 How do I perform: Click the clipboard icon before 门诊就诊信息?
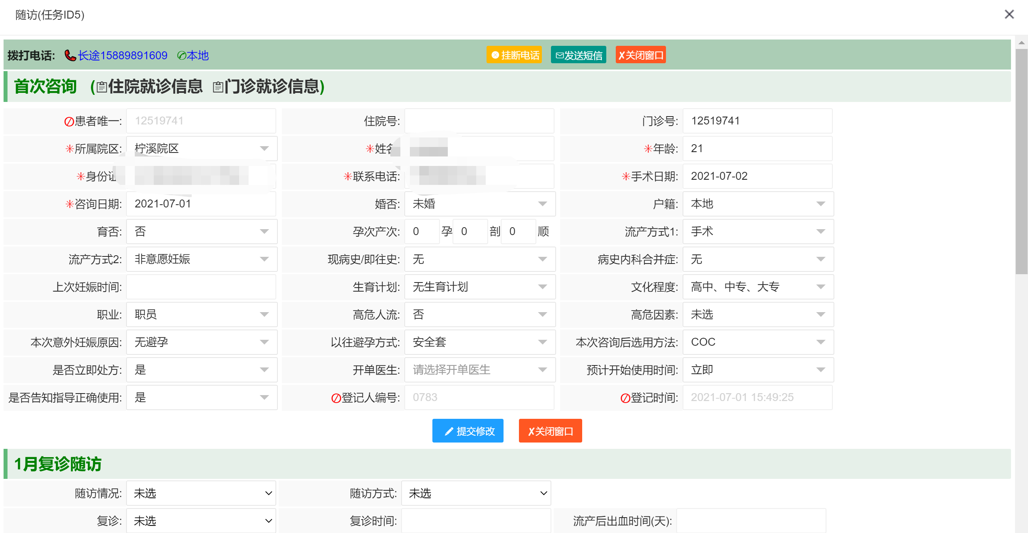tap(218, 87)
